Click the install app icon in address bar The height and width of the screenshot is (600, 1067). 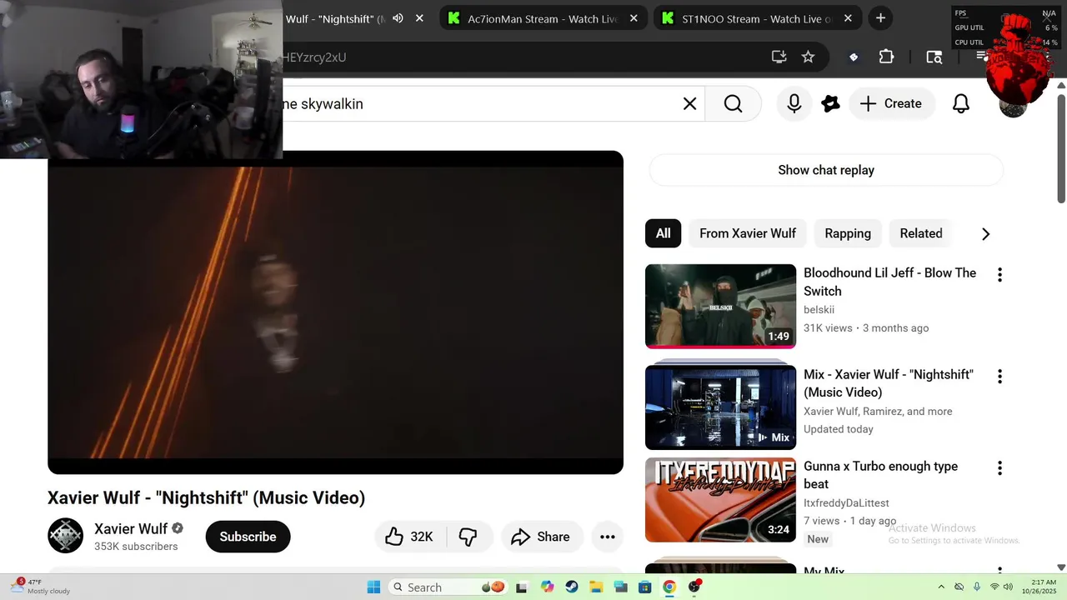tap(779, 57)
